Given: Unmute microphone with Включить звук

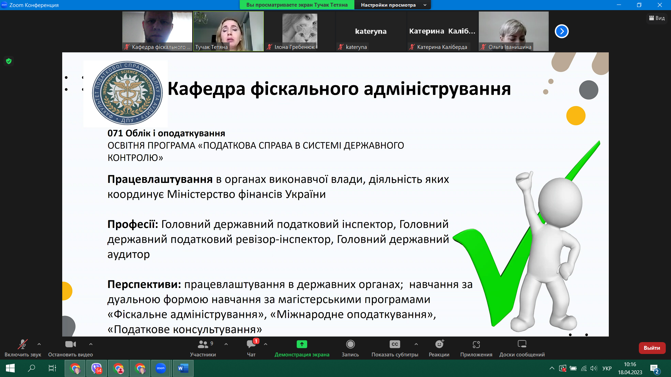Looking at the screenshot, I should coord(23,348).
